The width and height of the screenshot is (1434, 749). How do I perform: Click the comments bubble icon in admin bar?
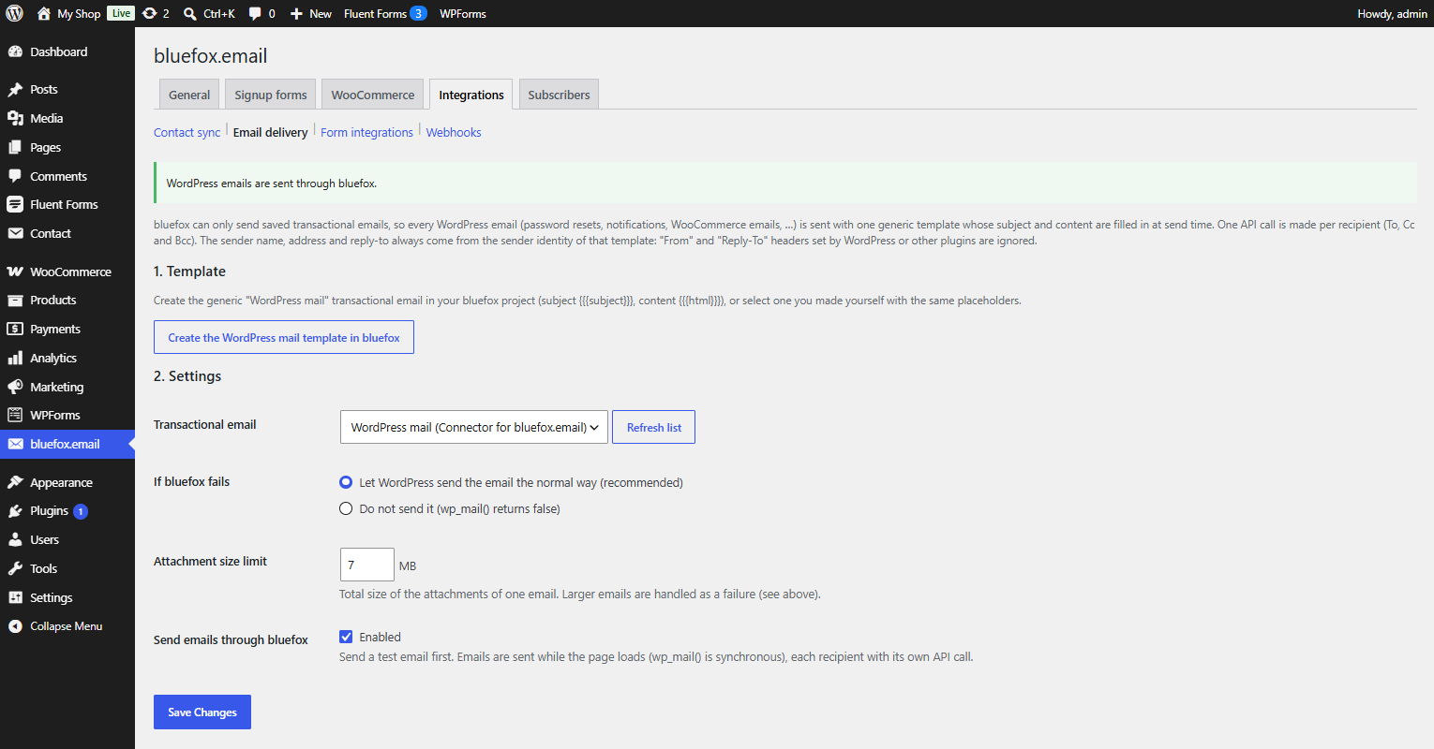click(255, 13)
